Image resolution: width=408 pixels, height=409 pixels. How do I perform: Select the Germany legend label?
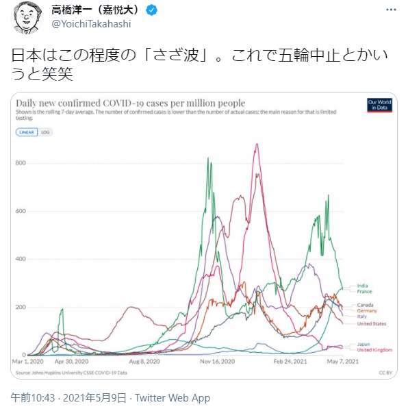pos(367,310)
